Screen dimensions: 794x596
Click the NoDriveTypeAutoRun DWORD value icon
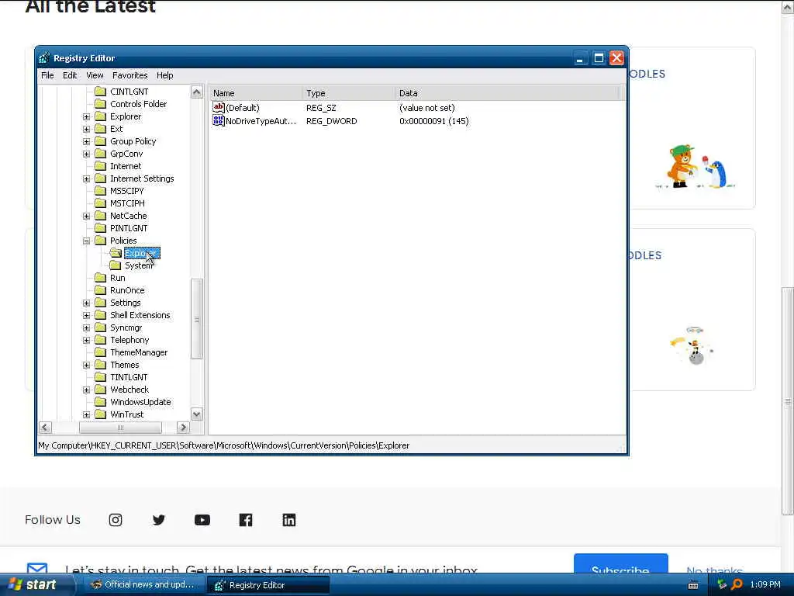pos(218,120)
